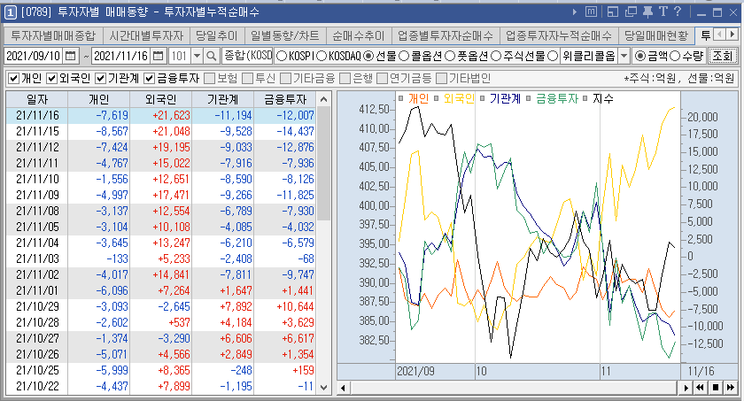Click the duplicate window icon in title bar

pyautogui.click(x=631, y=12)
